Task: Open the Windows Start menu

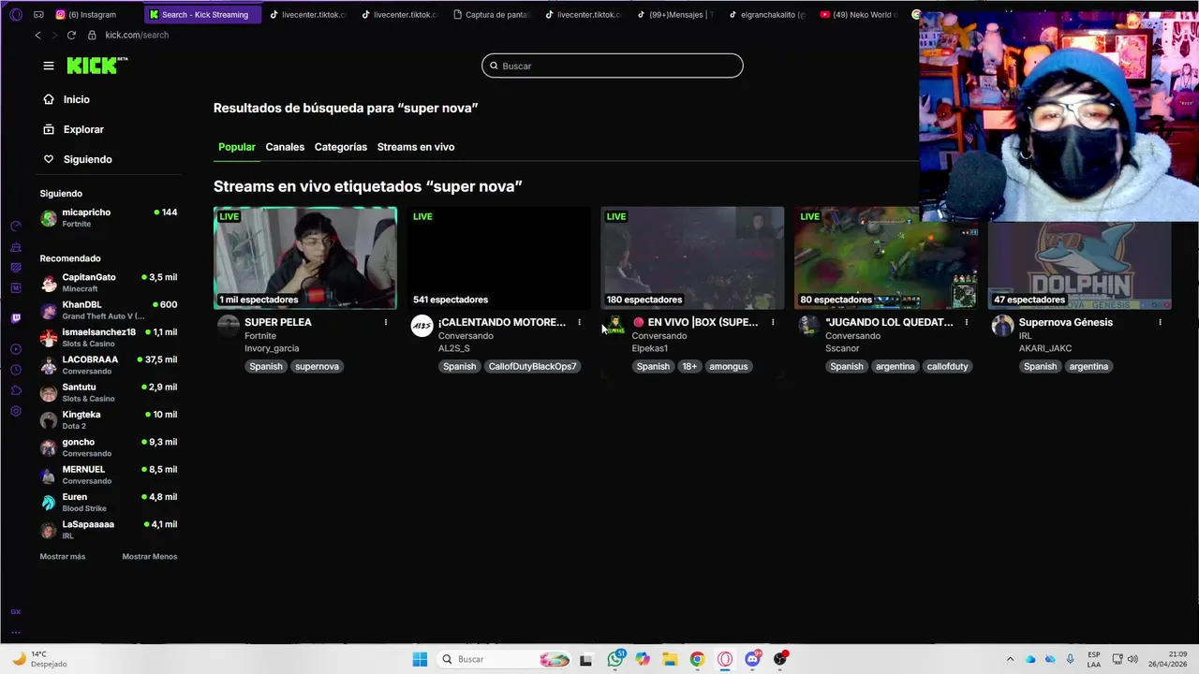Action: click(x=420, y=659)
